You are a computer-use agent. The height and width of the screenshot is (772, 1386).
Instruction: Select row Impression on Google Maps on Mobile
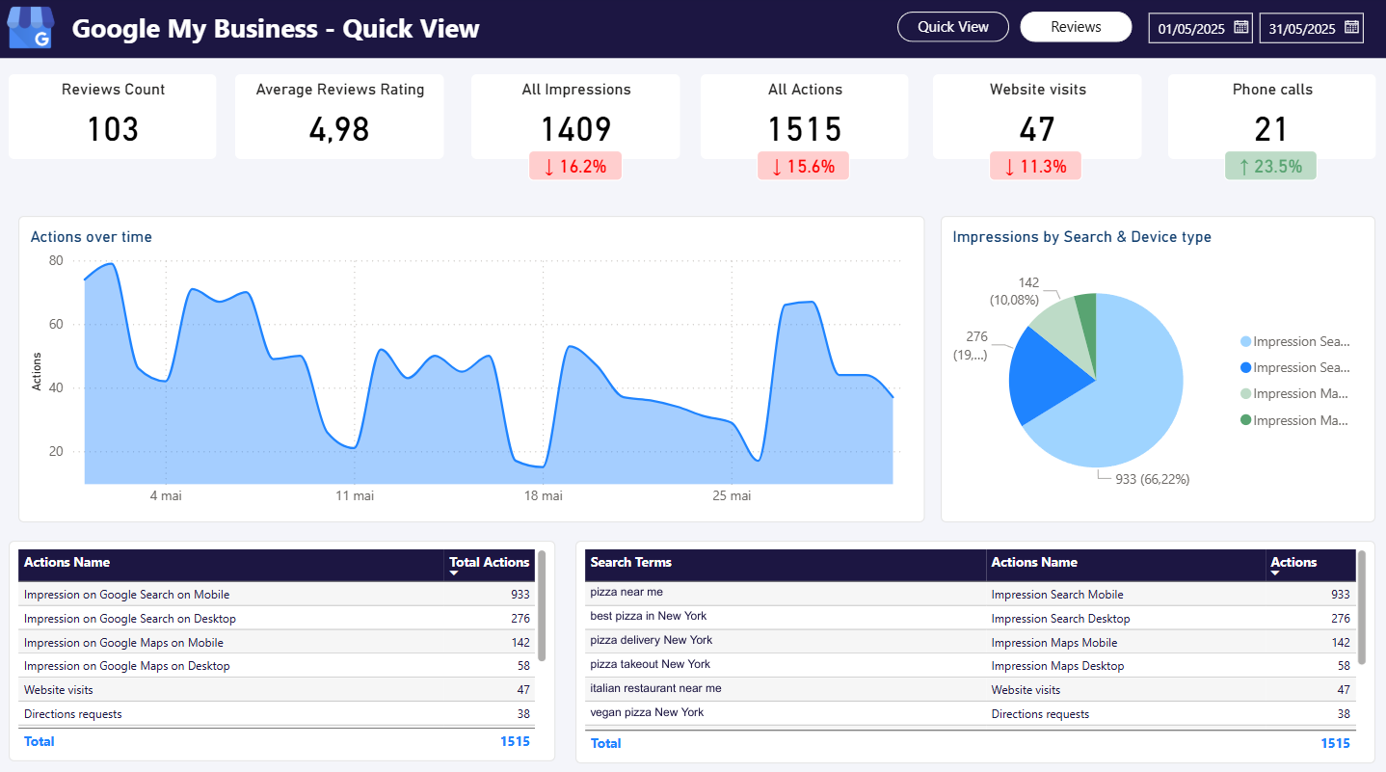[x=277, y=643]
